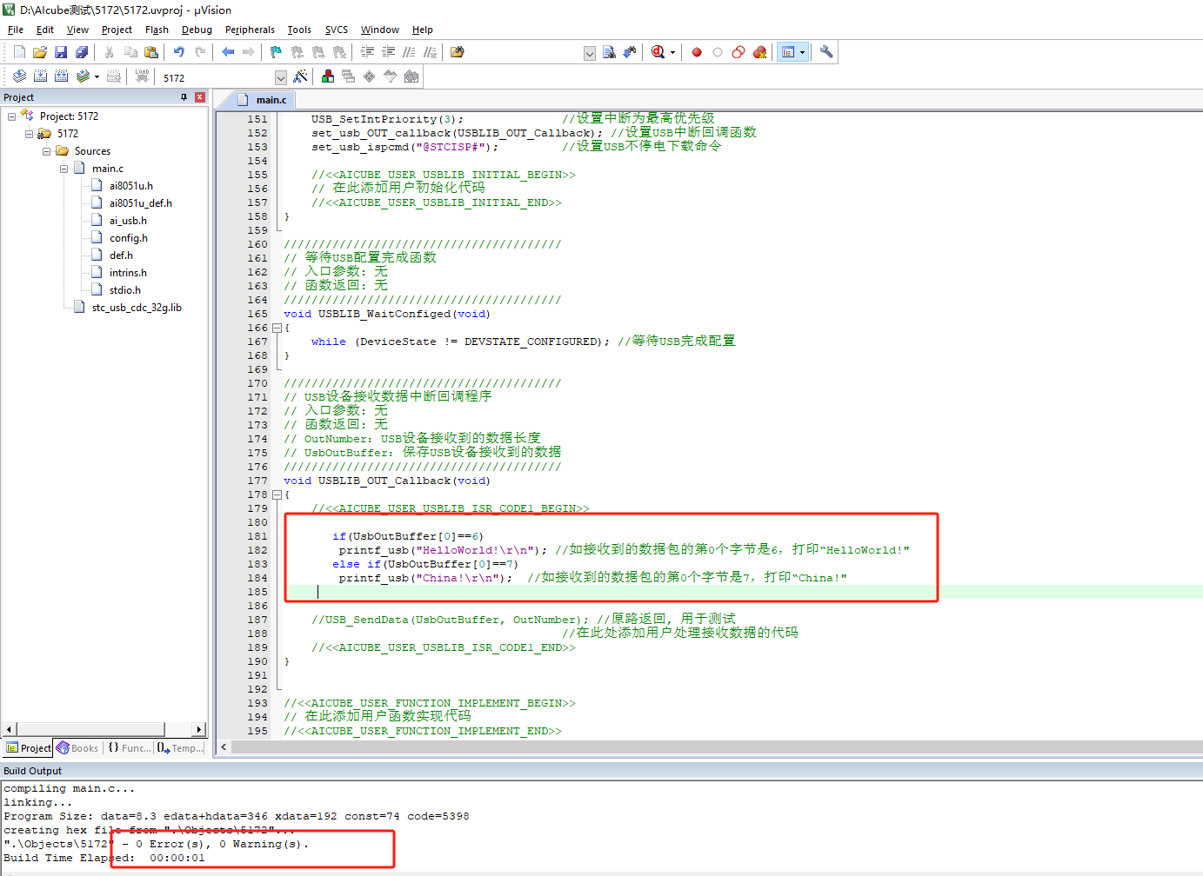Select stdio.h in the project tree
Image resolution: width=1203 pixels, height=876 pixels.
(x=125, y=290)
